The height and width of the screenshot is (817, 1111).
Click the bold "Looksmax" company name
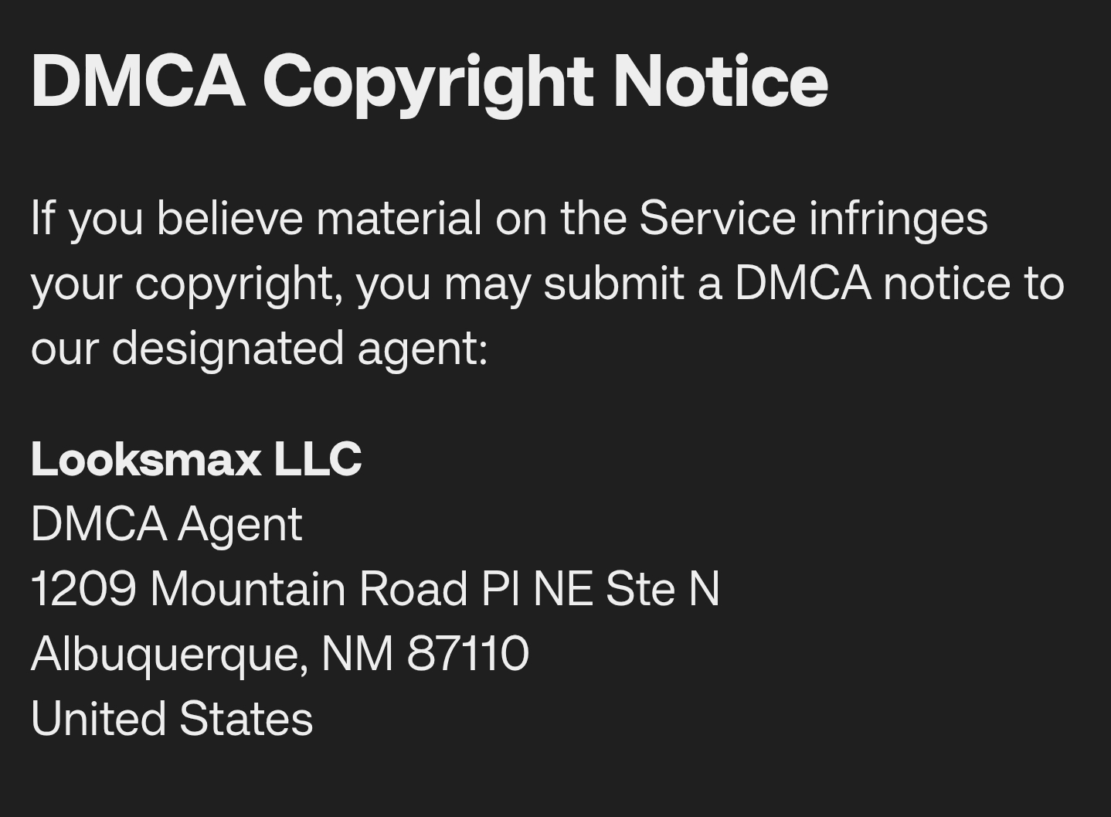pyautogui.click(x=146, y=459)
